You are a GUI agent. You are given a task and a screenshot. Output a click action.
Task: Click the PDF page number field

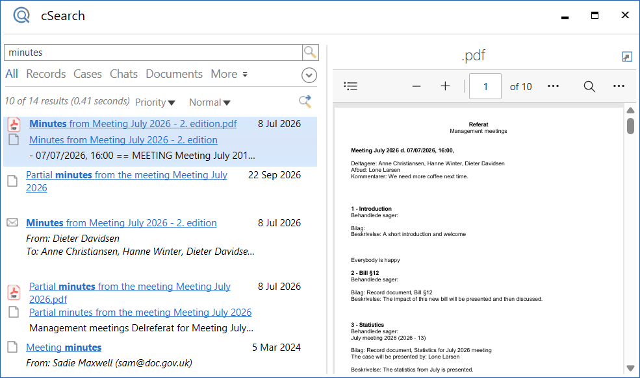[485, 86]
